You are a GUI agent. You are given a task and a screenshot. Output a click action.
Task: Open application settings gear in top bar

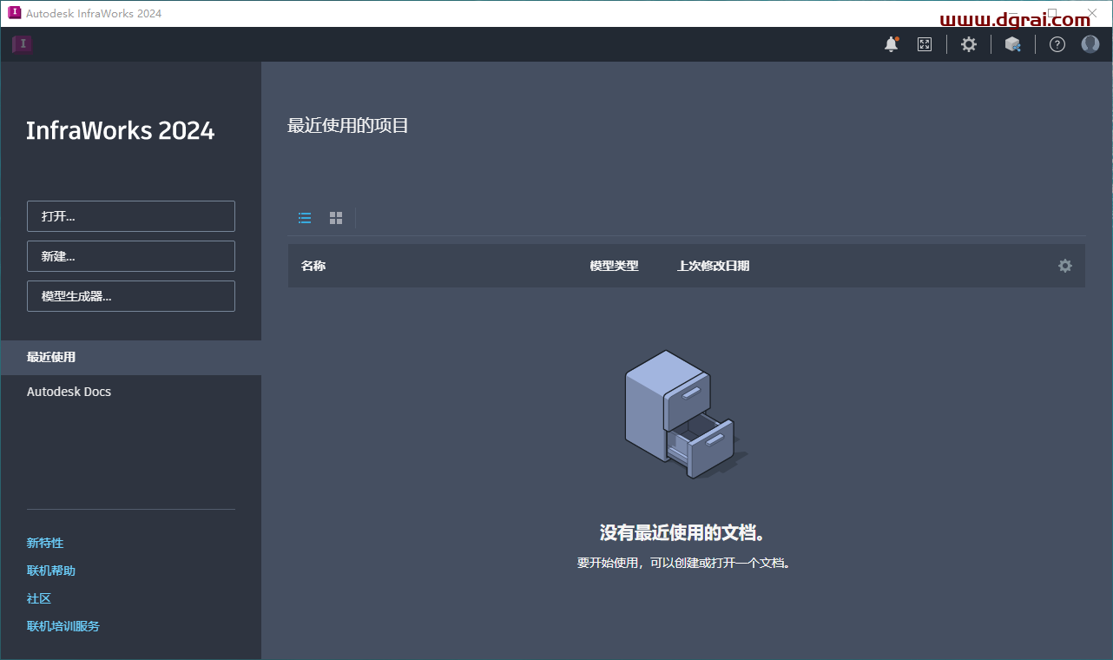pos(969,44)
